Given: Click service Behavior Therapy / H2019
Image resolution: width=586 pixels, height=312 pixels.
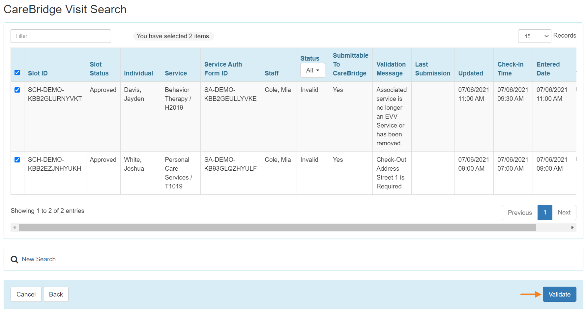Looking at the screenshot, I should [178, 99].
